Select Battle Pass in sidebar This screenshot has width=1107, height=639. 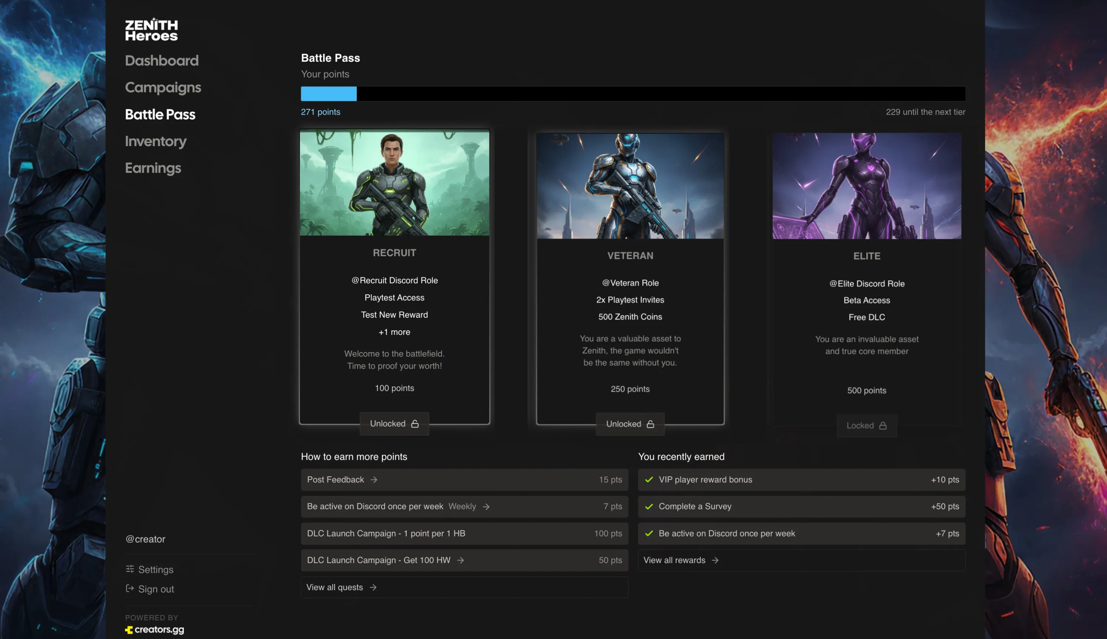pyautogui.click(x=160, y=115)
